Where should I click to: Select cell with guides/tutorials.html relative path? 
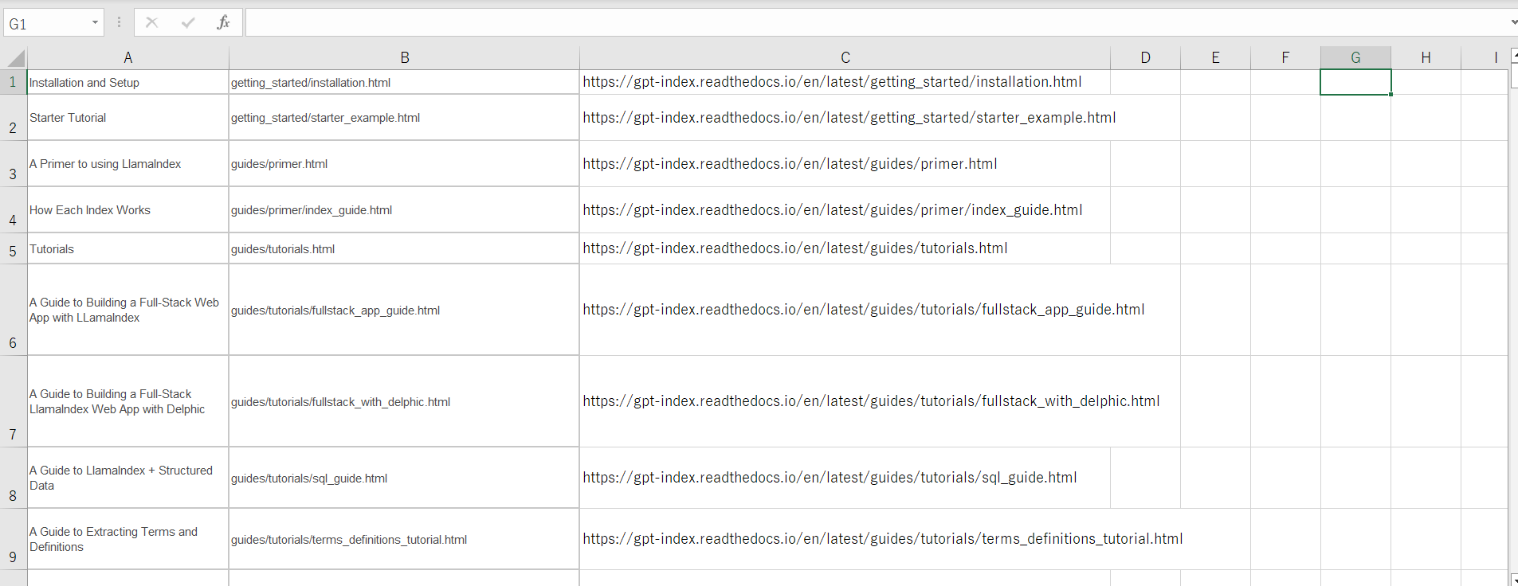[403, 249]
